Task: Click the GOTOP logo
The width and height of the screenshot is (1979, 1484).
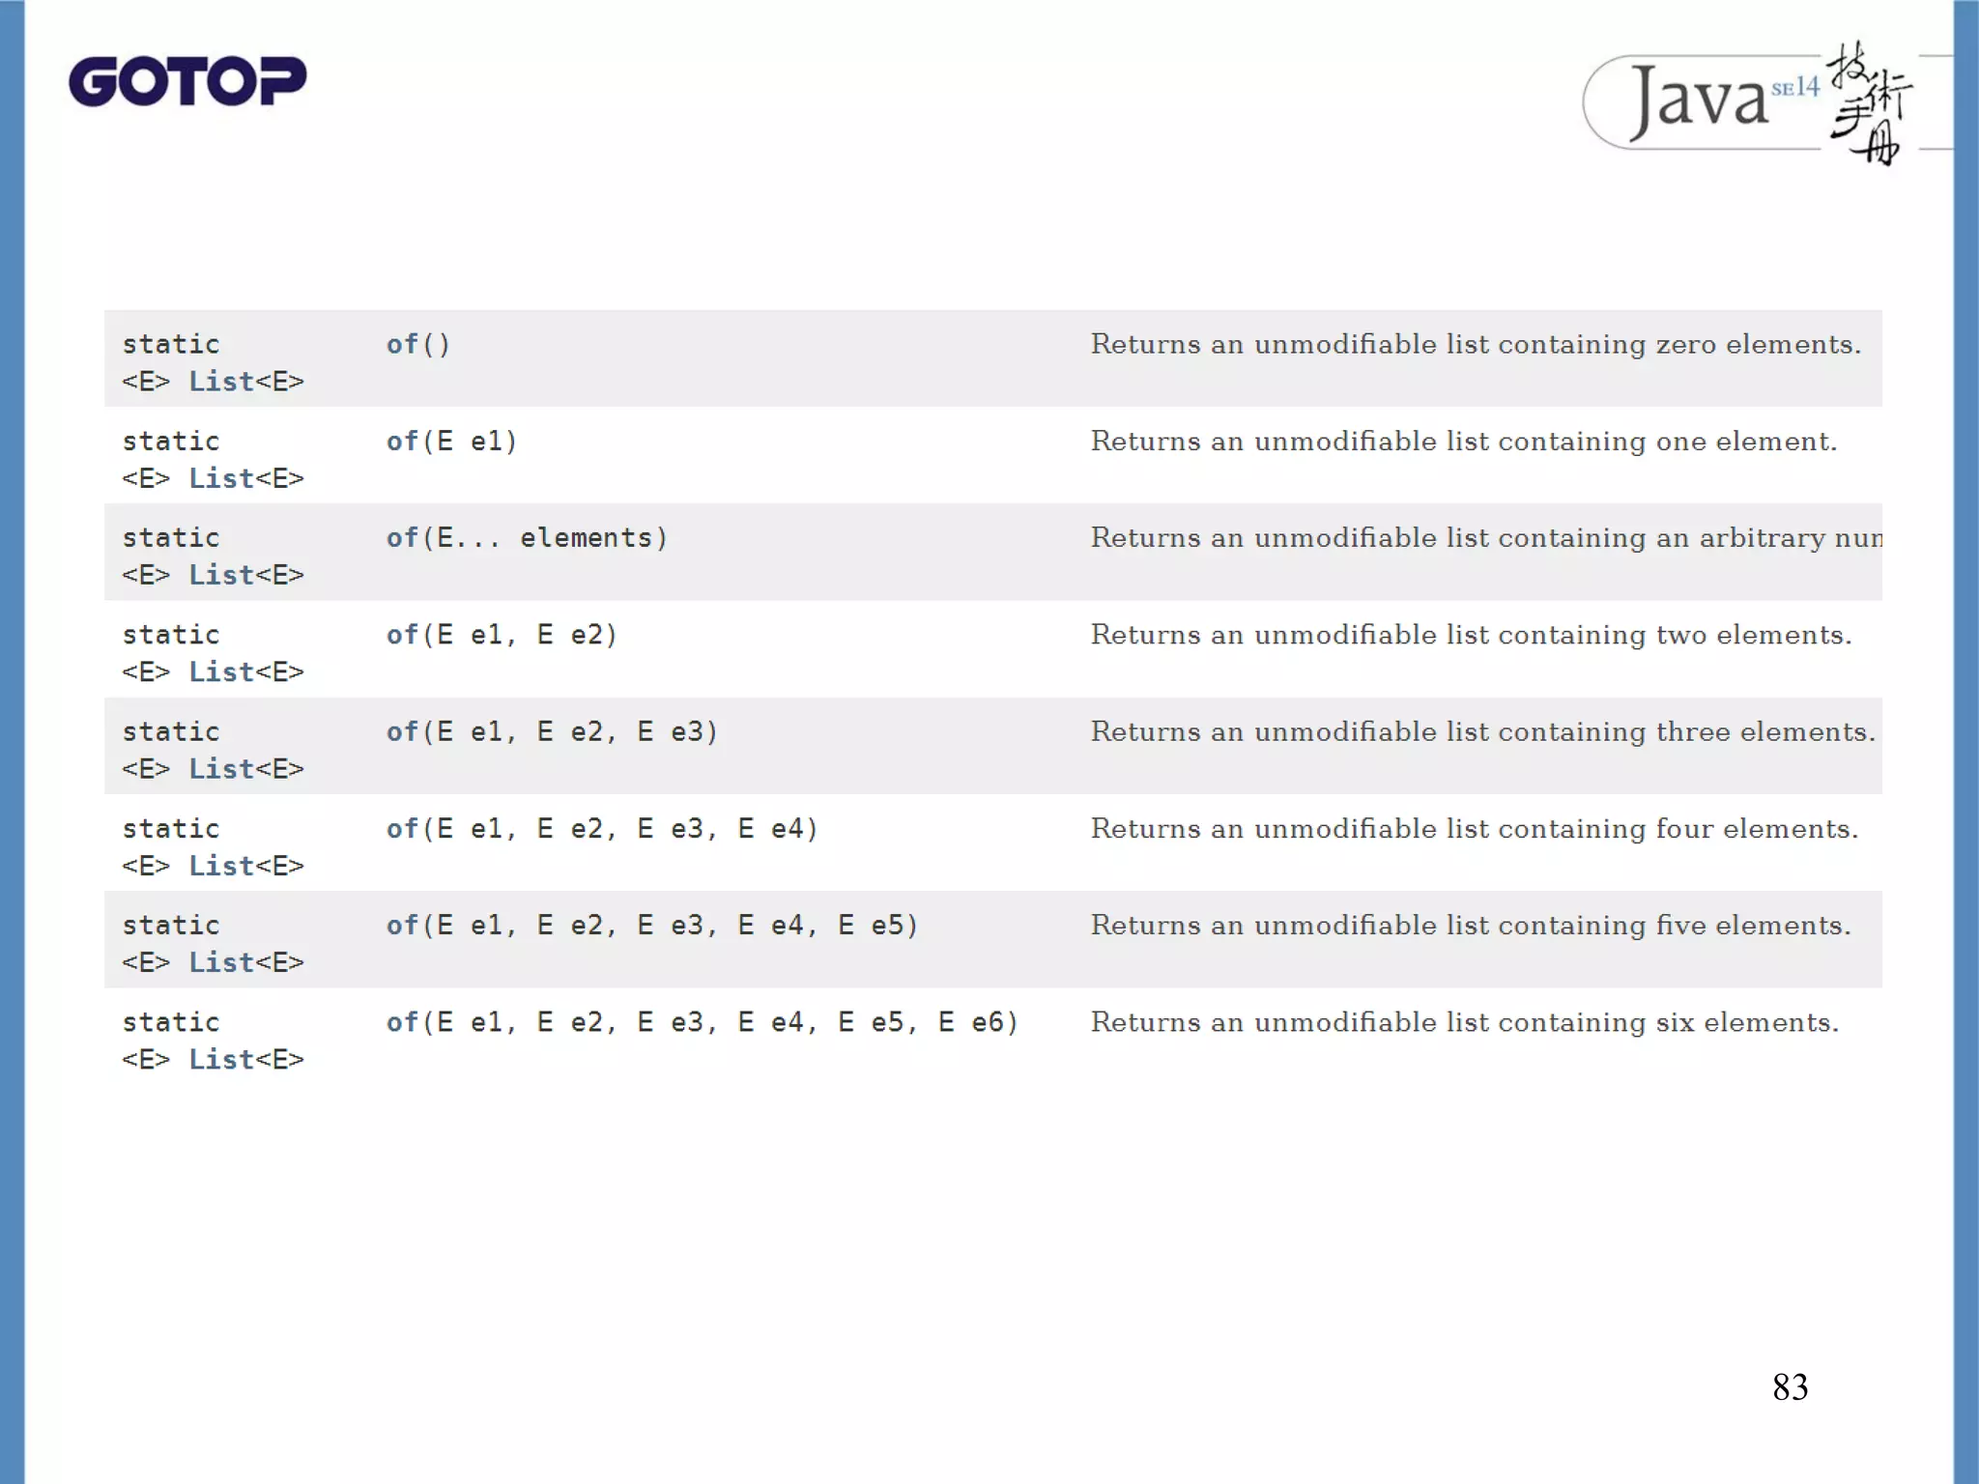Action: point(187,81)
